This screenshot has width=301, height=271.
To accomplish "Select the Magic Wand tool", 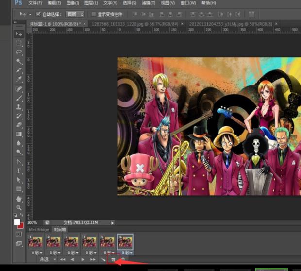I will [x=19, y=61].
